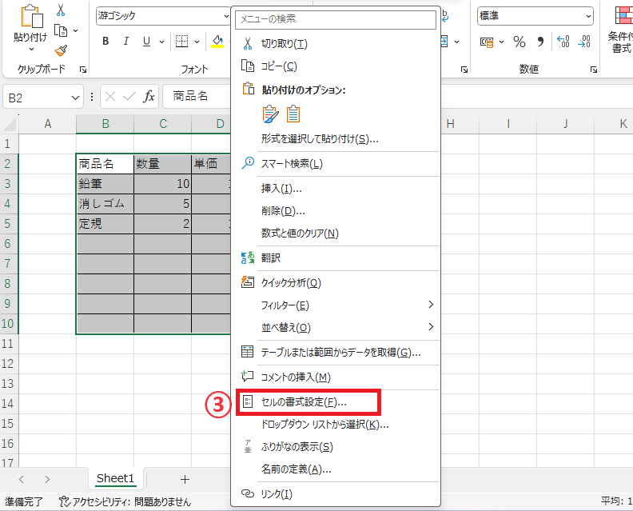The image size is (633, 511).
Task: Click the insert function fx icon
Action: pos(149,97)
